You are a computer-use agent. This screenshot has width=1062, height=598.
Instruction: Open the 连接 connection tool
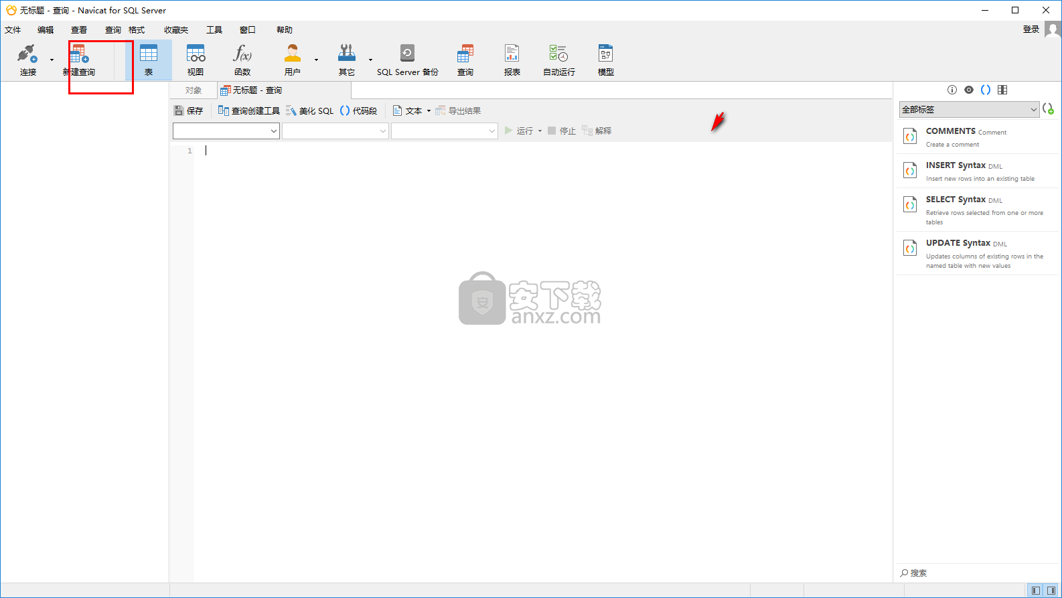tap(27, 60)
